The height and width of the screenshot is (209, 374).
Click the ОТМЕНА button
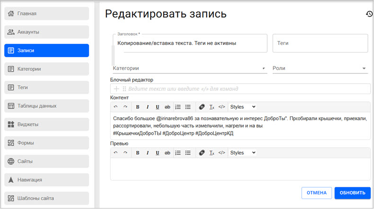point(316,193)
